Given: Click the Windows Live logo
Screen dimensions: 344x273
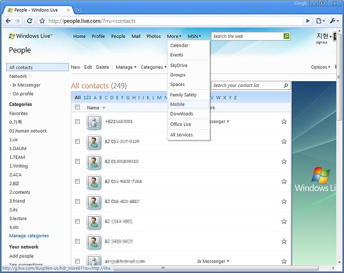Looking at the screenshot, I should coord(31,36).
